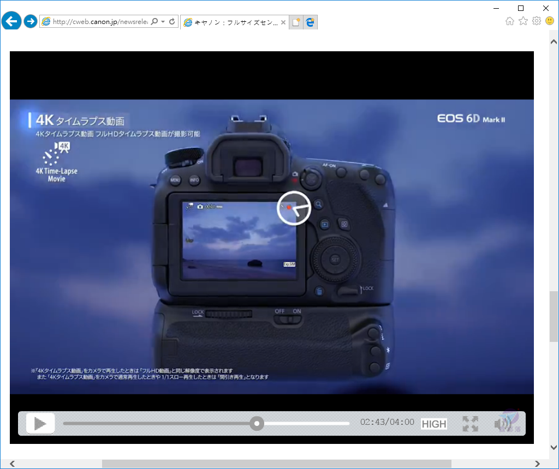559x469 pixels.
Task: Maximize the browser window
Action: 520,8
